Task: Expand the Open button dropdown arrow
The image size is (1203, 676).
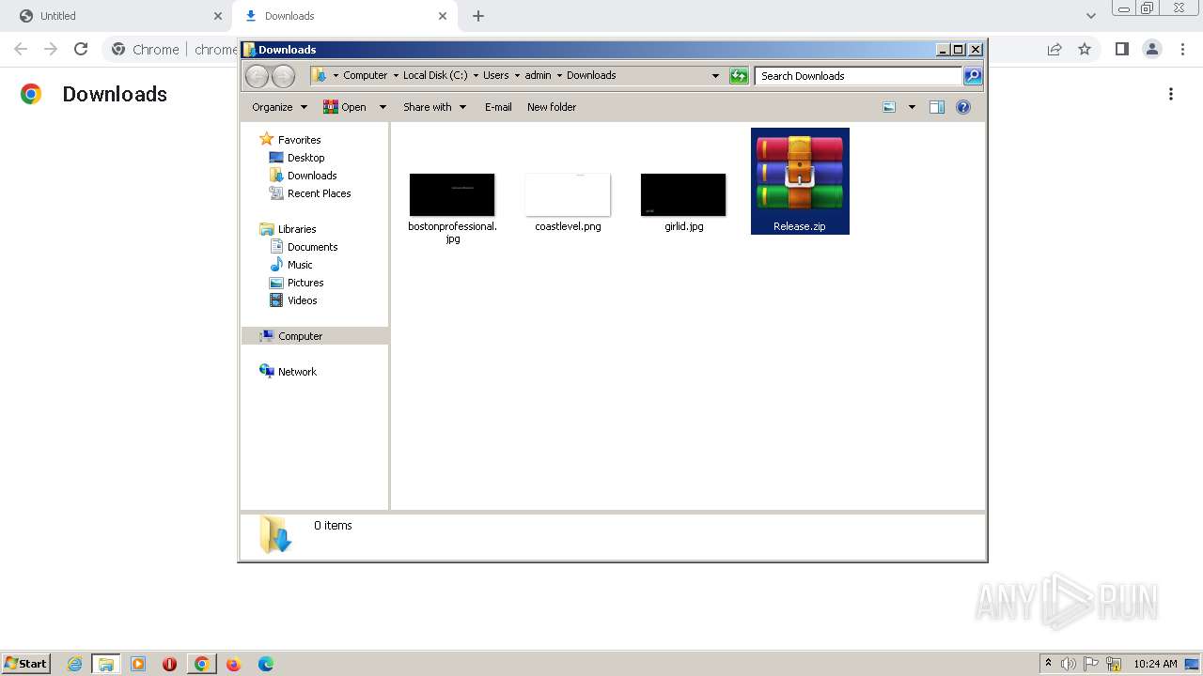Action: point(383,107)
